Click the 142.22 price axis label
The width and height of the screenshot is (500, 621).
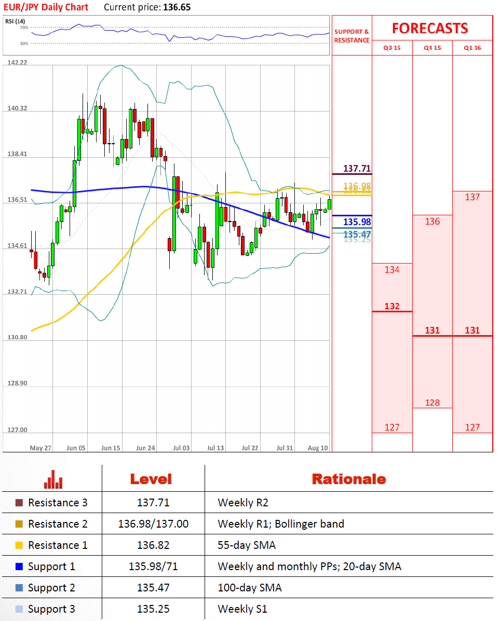tap(18, 63)
